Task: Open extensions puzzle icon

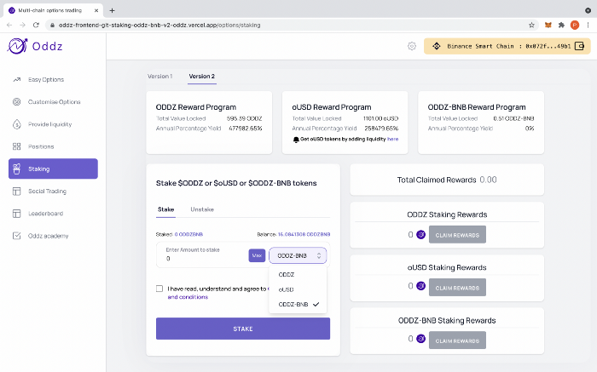Action: 561,25
